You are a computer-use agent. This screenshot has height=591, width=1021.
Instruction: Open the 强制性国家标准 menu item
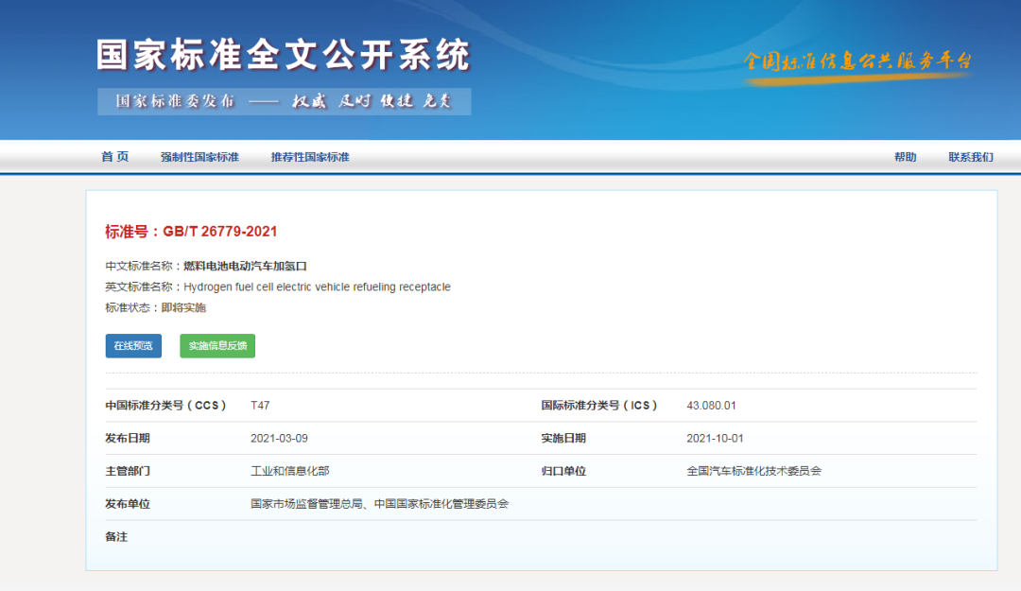tap(199, 157)
